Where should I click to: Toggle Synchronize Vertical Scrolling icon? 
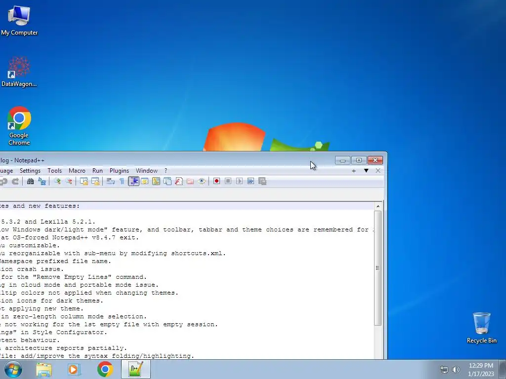pos(84,182)
